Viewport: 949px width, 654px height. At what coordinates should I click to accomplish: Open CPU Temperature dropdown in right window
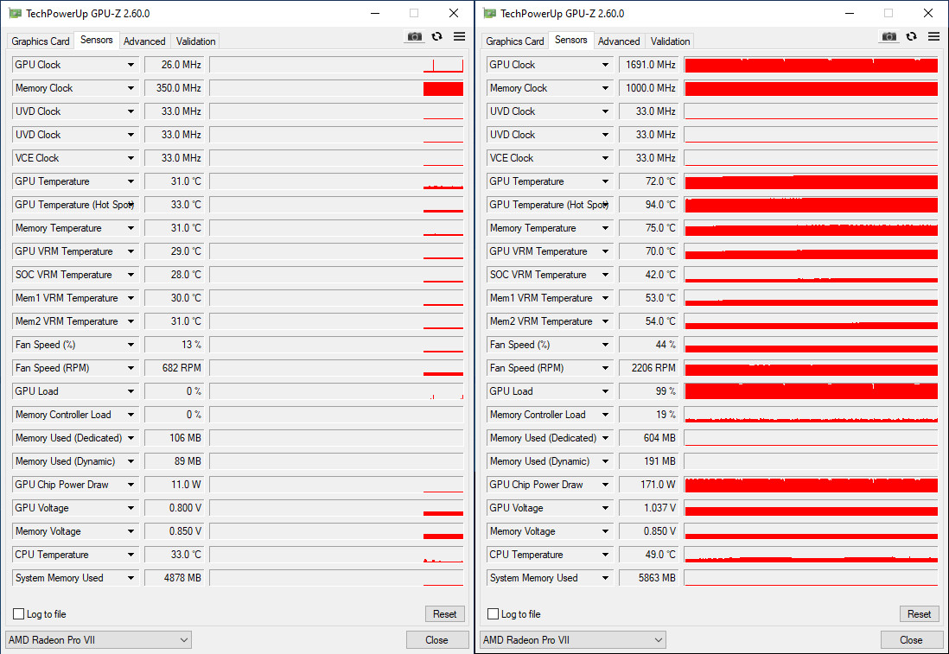click(x=605, y=555)
